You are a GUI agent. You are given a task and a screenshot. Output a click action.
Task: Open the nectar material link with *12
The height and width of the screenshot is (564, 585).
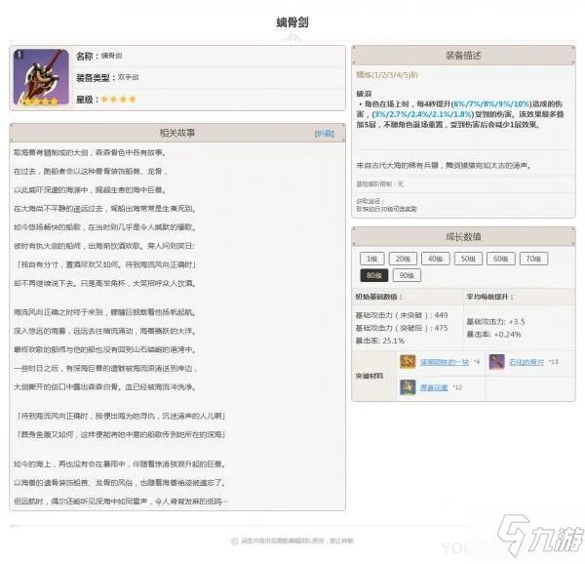click(x=434, y=387)
